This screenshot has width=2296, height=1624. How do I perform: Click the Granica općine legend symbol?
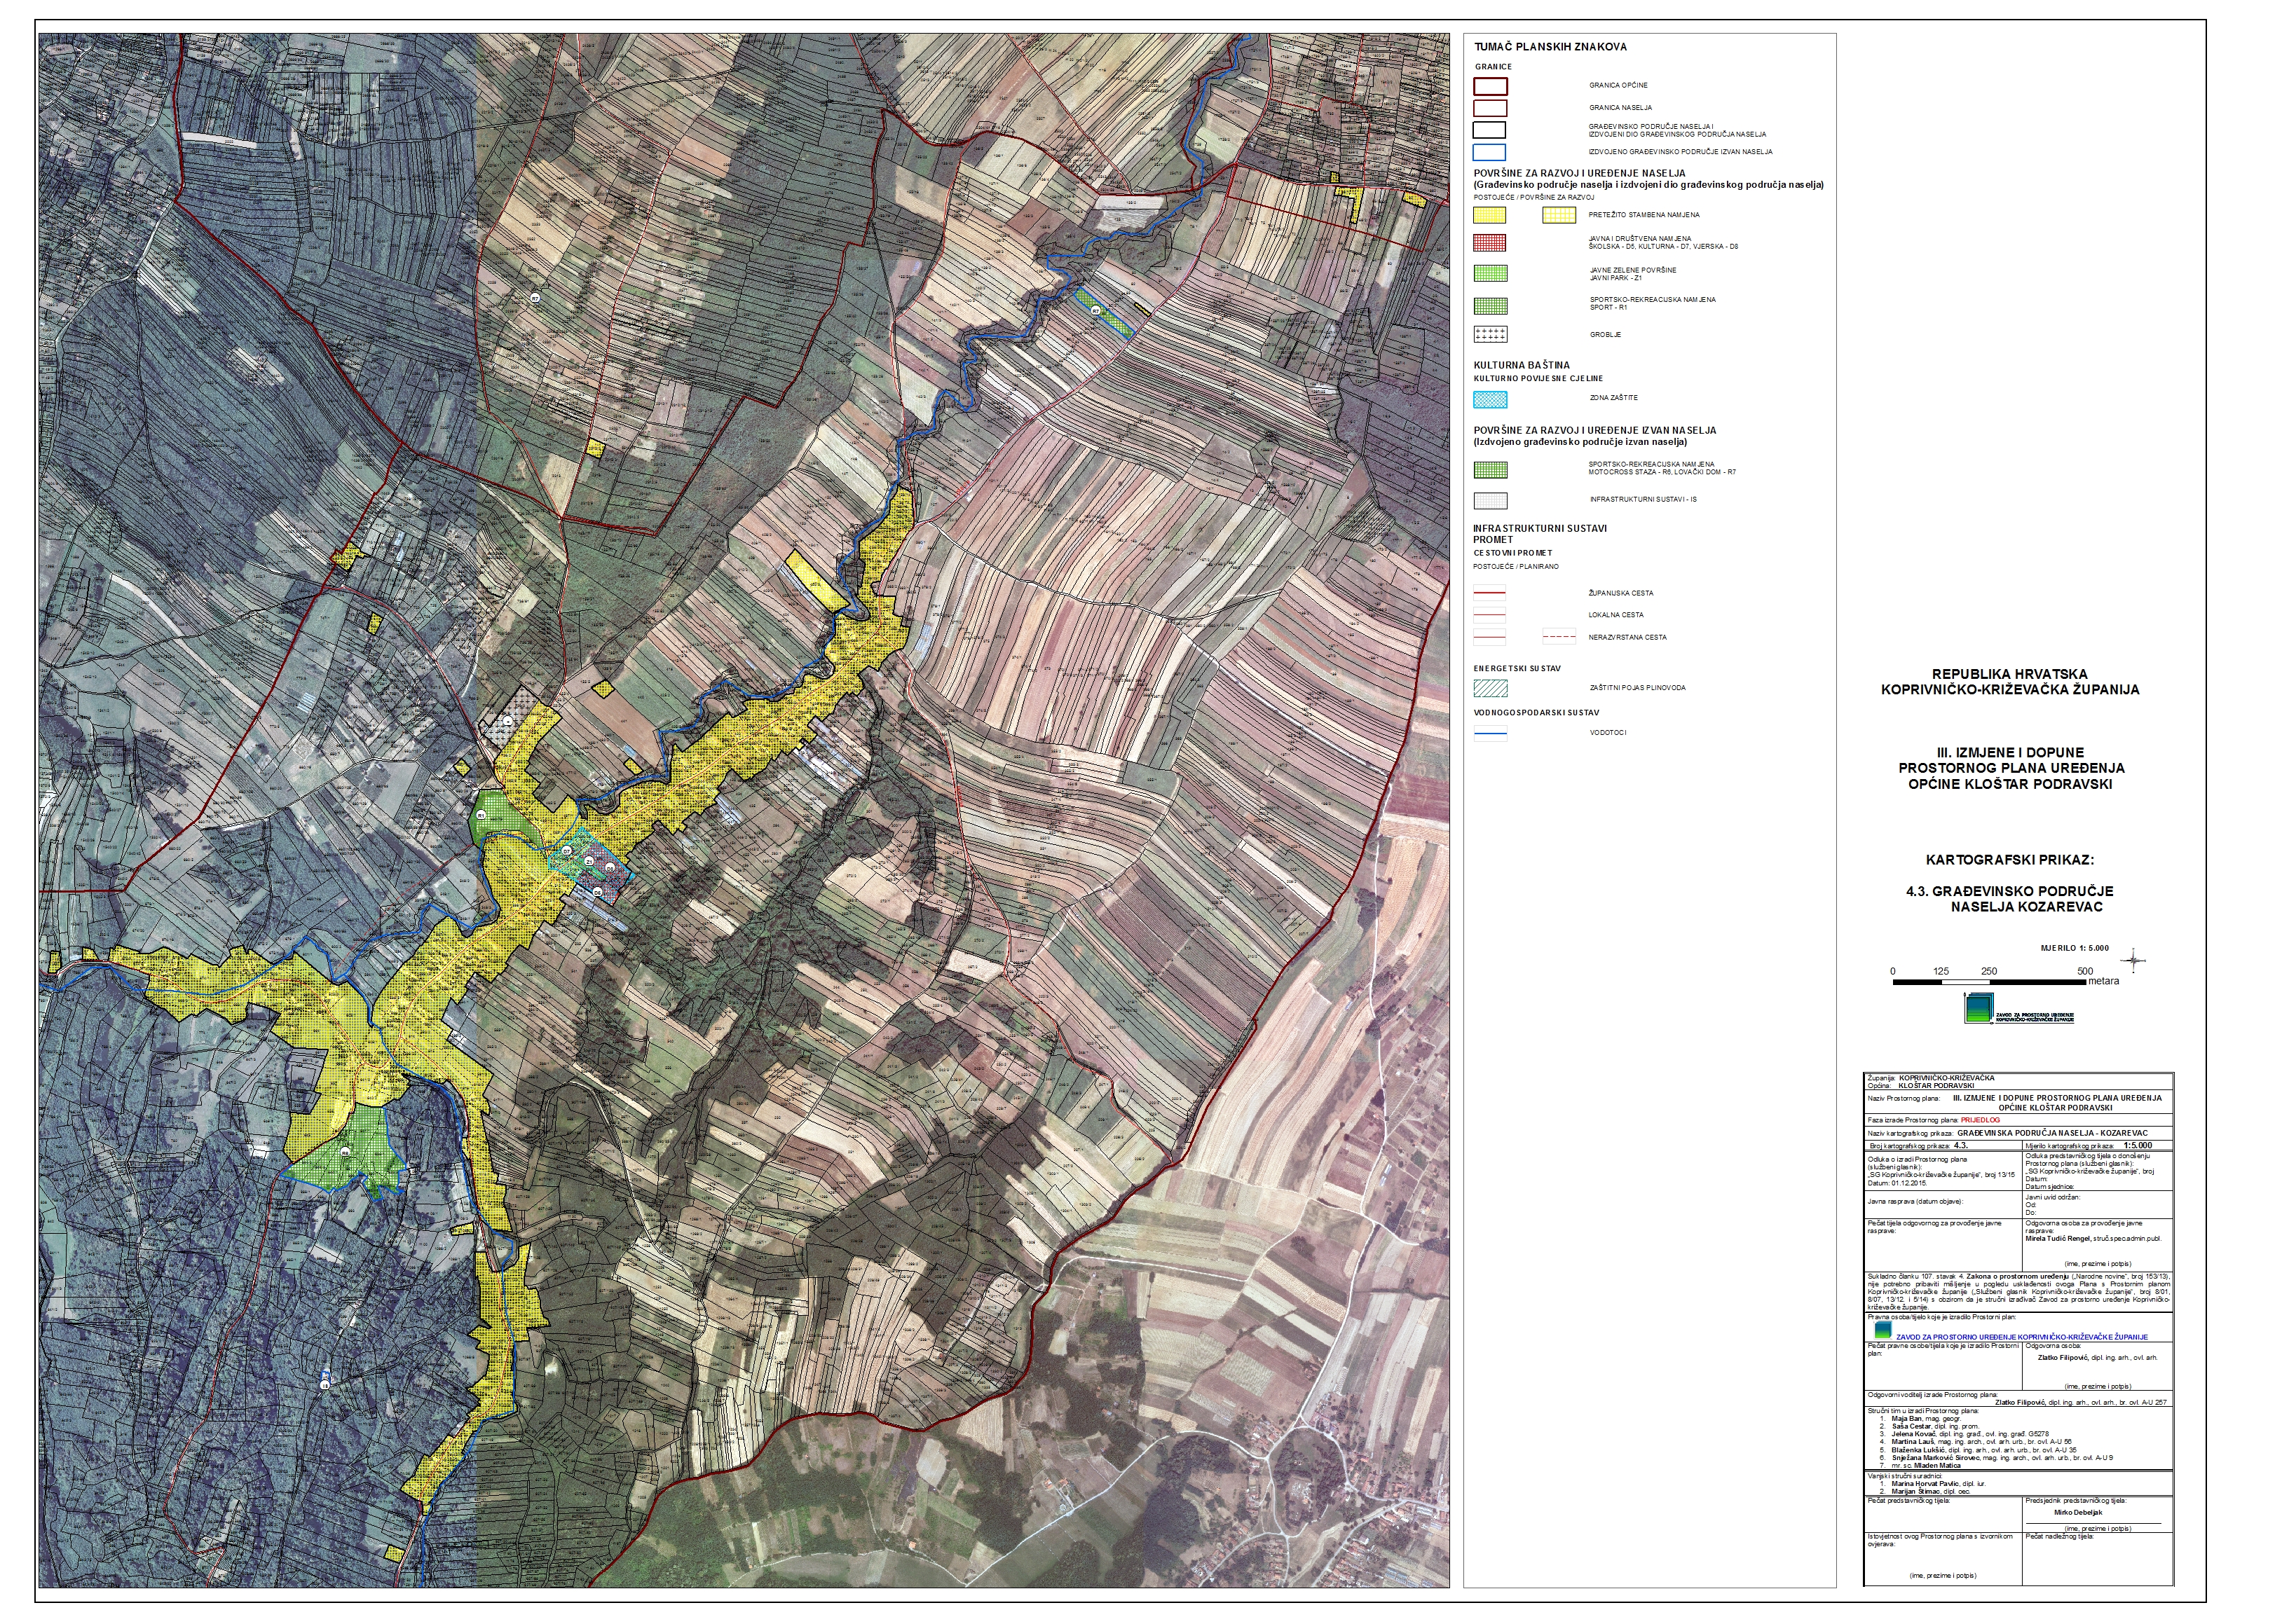1489,86
